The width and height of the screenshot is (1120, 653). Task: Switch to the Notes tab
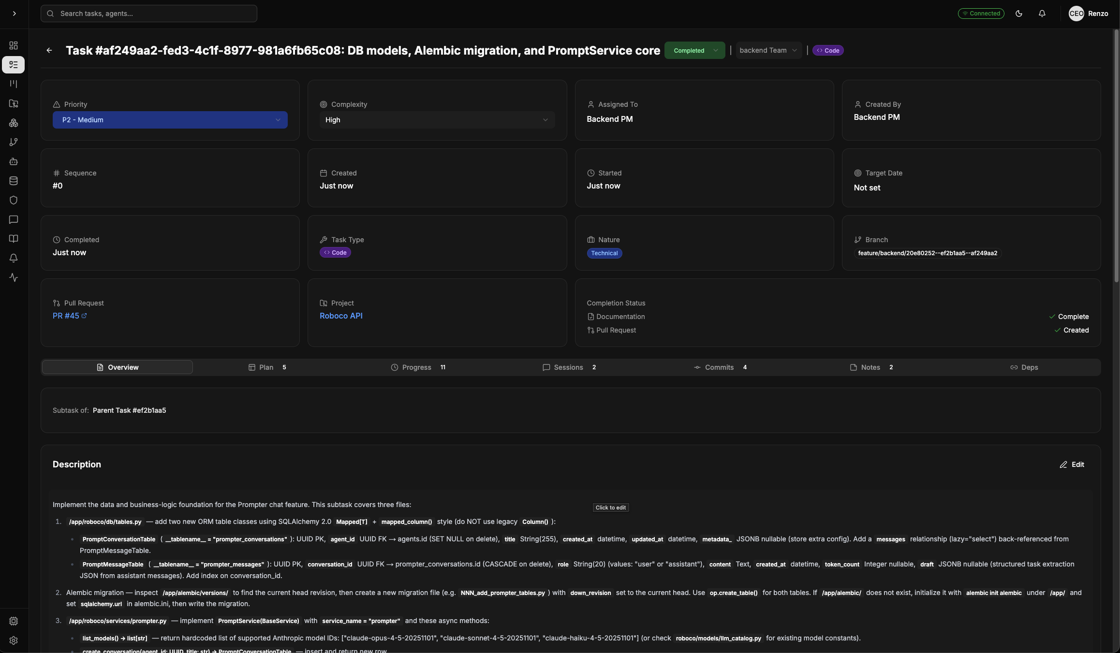[871, 367]
